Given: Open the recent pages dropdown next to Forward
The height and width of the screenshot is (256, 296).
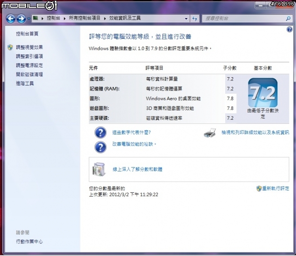Looking at the screenshot, I should (29, 19).
